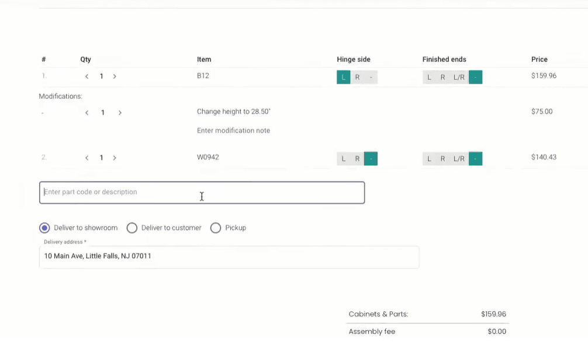
Task: Click the Change height to 28.50" modification
Action: (x=234, y=112)
